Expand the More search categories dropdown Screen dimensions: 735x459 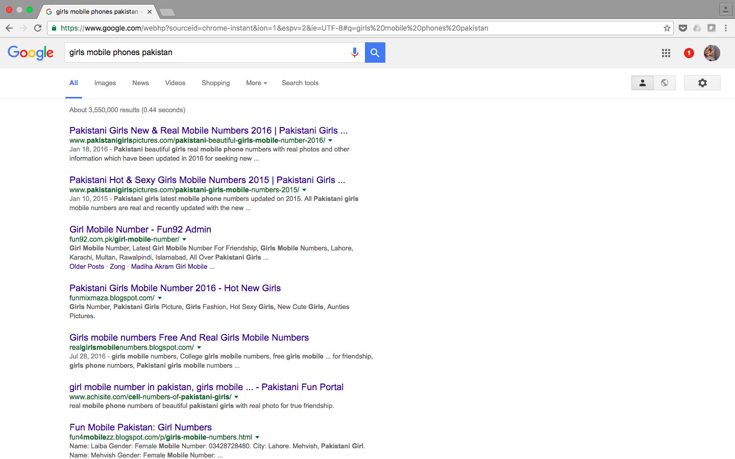tap(256, 83)
